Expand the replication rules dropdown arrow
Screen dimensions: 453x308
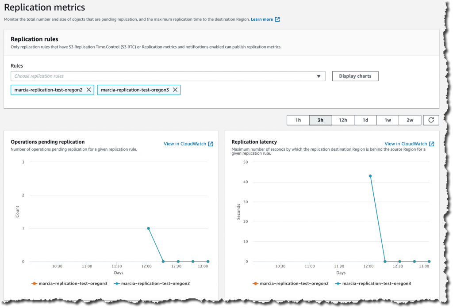(318, 76)
